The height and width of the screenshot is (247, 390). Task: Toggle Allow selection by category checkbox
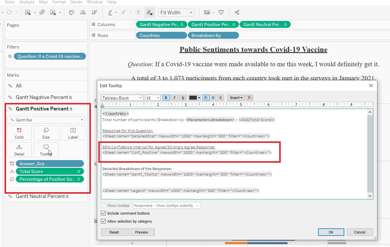[103, 221]
